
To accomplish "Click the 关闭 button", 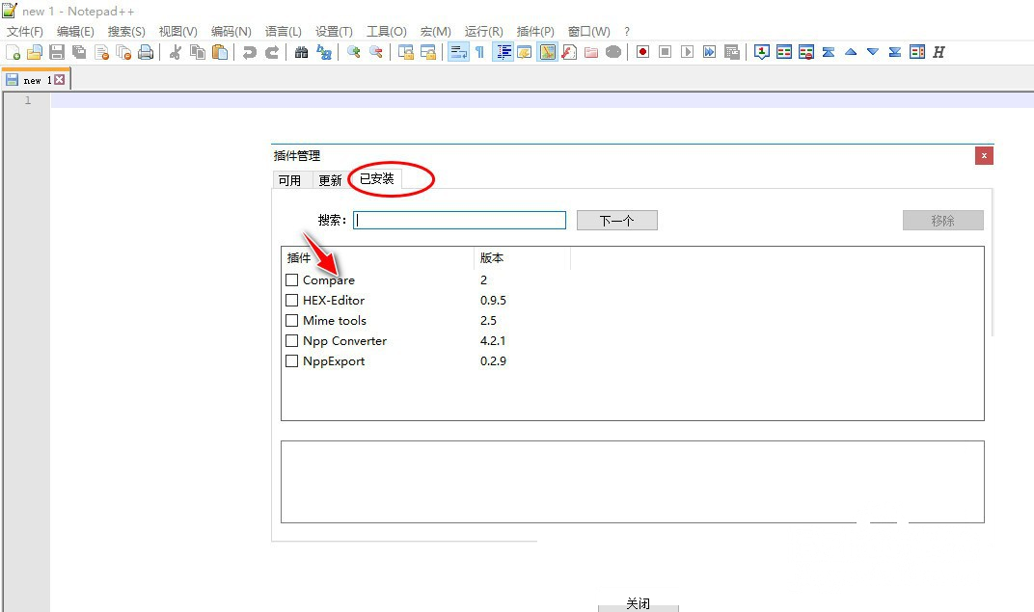I will tap(639, 604).
